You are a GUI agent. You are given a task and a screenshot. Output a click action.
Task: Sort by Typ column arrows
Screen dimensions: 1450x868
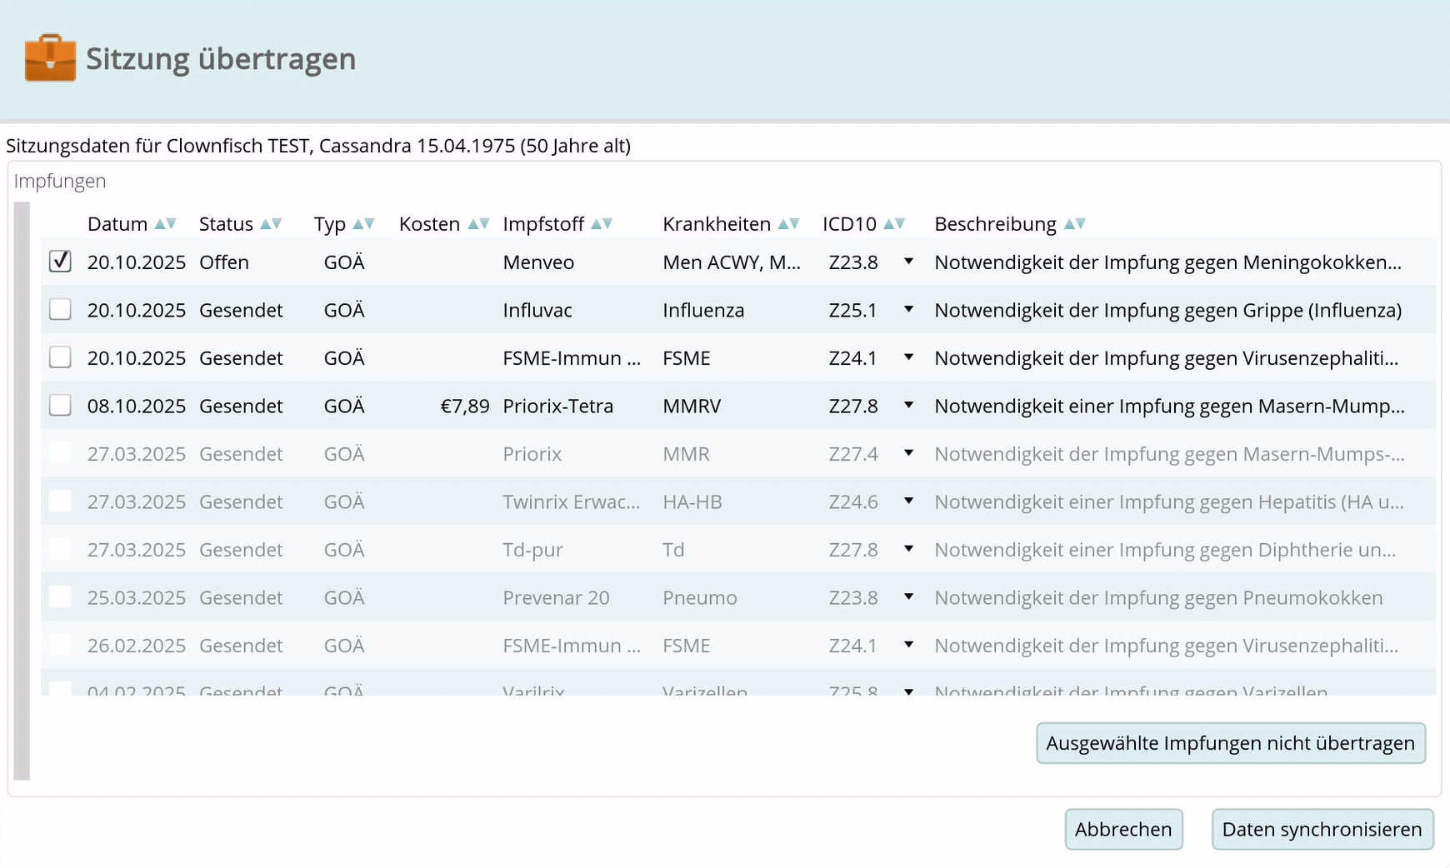(363, 224)
